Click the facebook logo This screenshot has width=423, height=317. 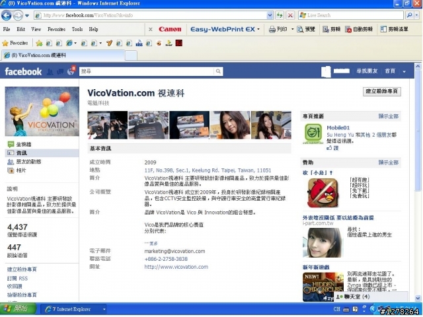pyautogui.click(x=23, y=71)
